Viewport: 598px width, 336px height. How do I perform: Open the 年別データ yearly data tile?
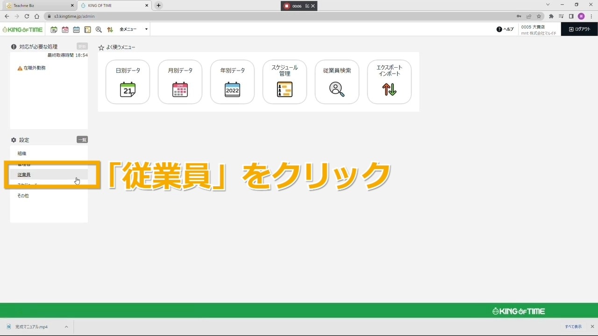coord(232,82)
